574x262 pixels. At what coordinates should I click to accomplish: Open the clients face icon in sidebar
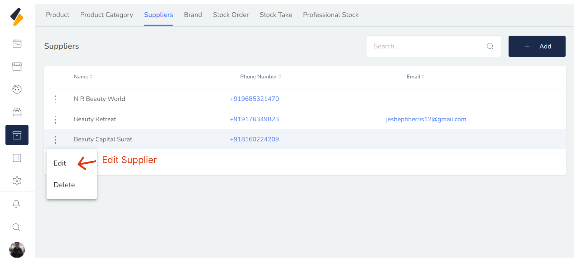(17, 89)
